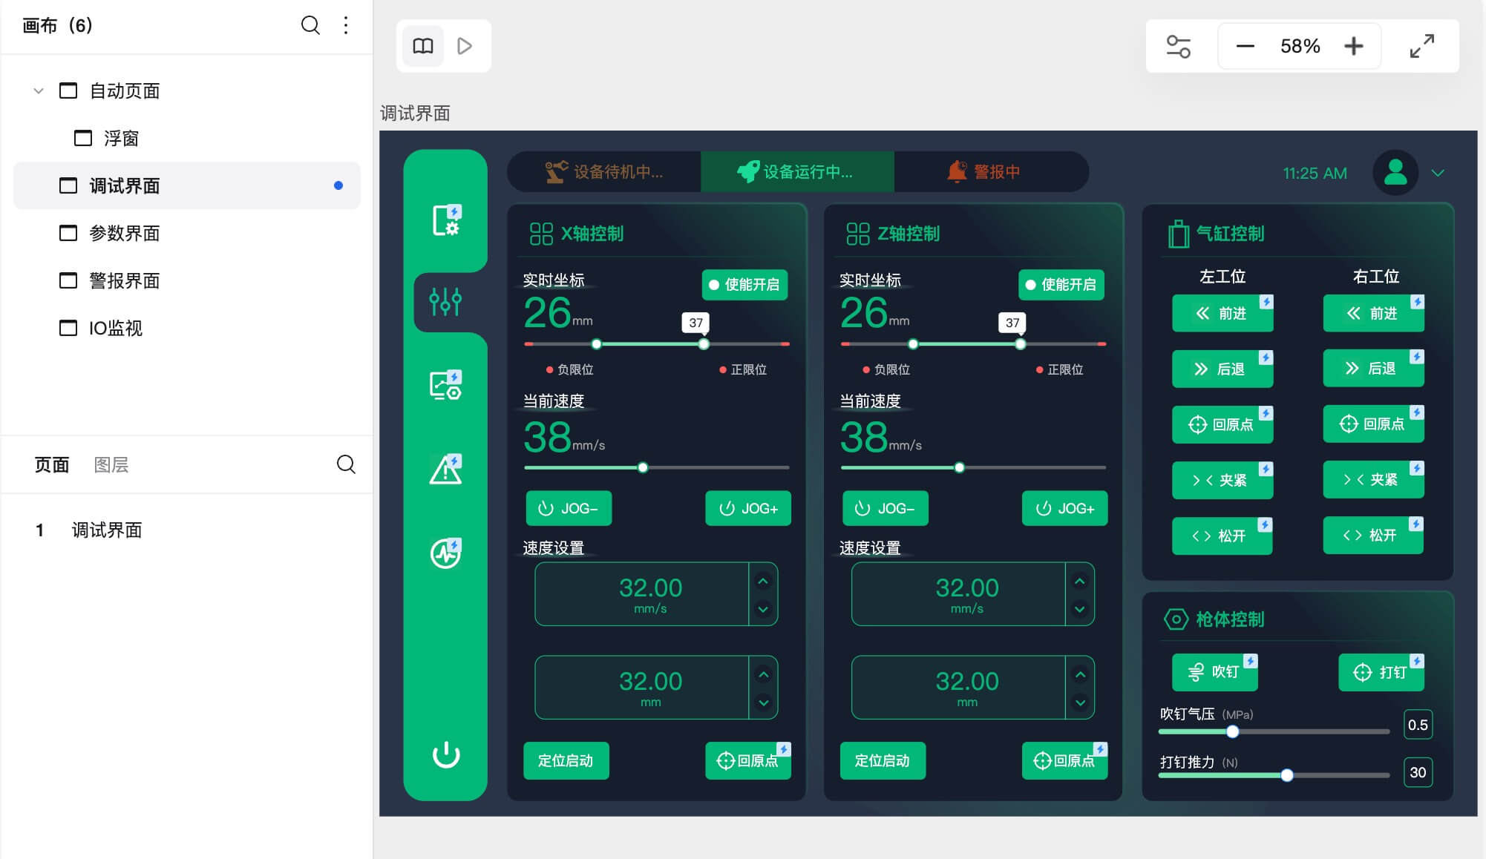Open the alarm warning triangle sidebar icon
Image resolution: width=1486 pixels, height=859 pixels.
pos(445,470)
